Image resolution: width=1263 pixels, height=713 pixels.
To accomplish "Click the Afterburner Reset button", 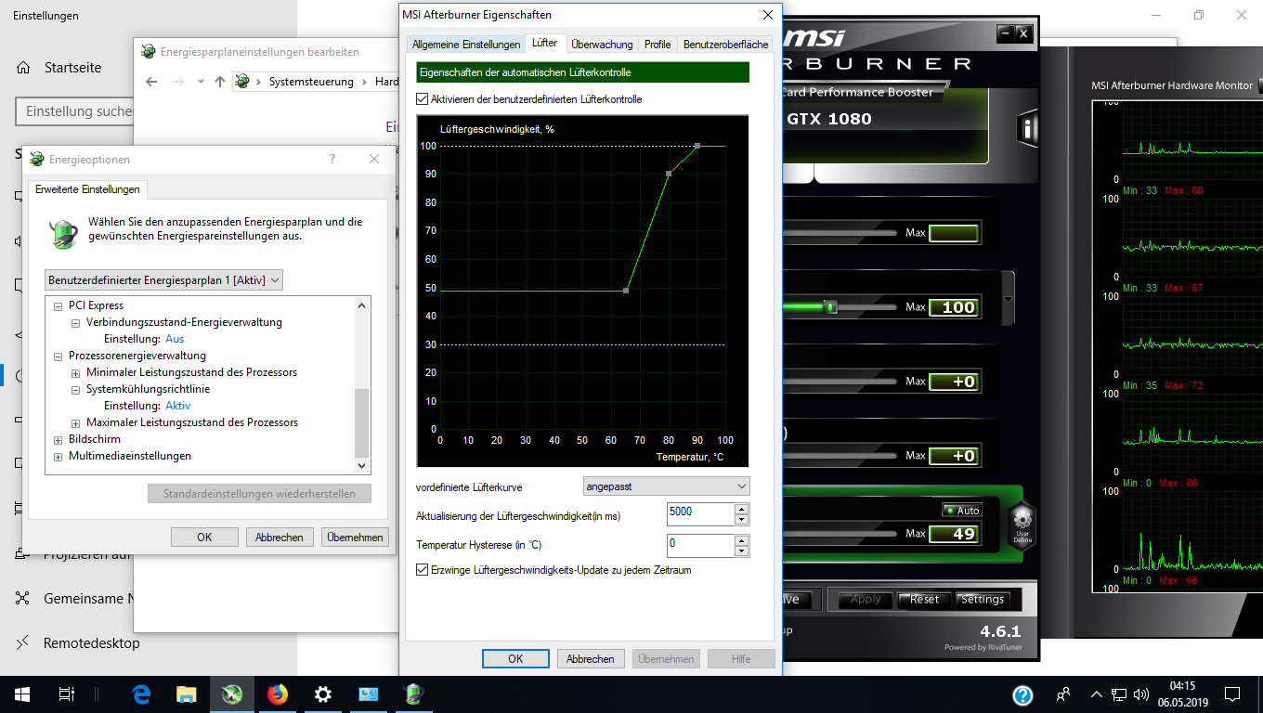I will [x=924, y=600].
